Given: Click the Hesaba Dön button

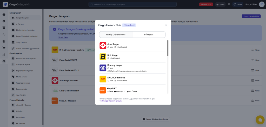Looking at the screenshot, I should [x=206, y=4].
